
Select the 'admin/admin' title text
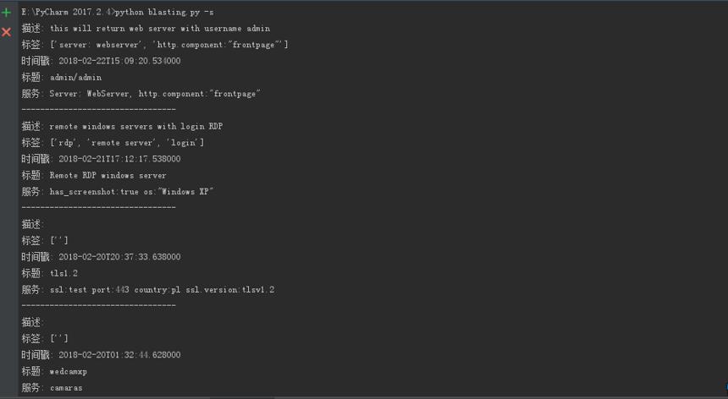pyautogui.click(x=75, y=78)
